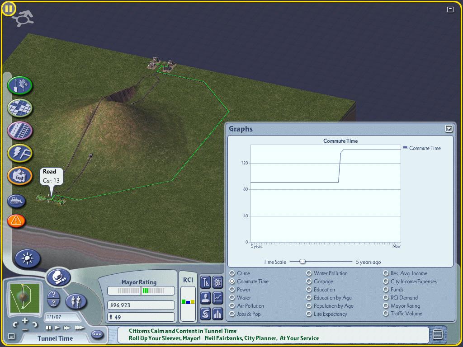Collapse the minimap panel with minus button
Viewport: 463px width, 347px height.
coord(11,336)
